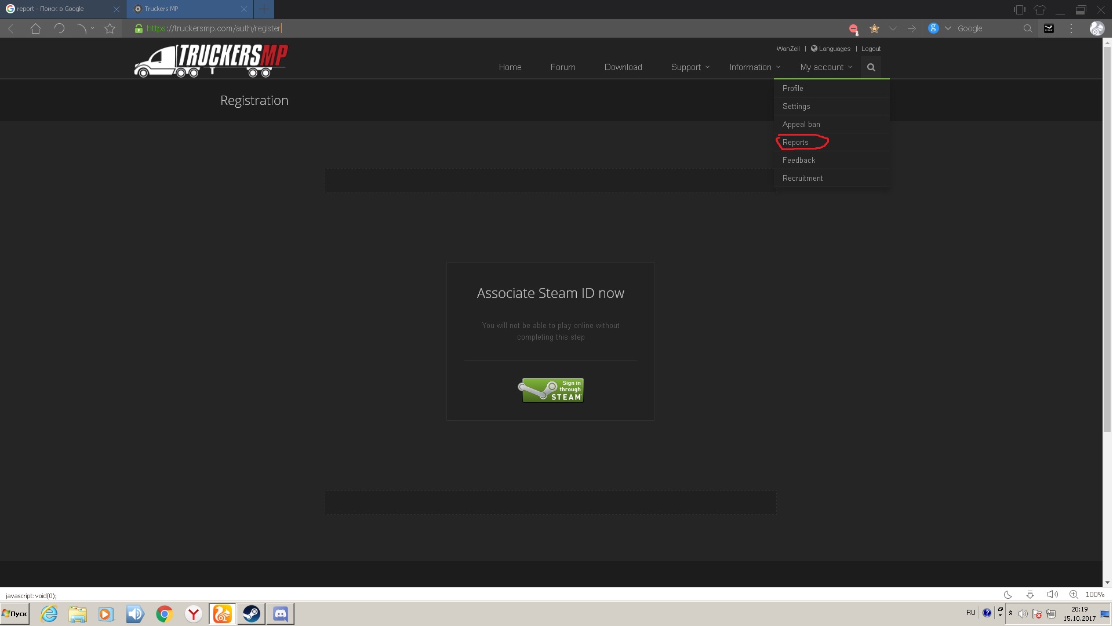Click the TruckersMP truck logo
The image size is (1113, 626).
211,60
